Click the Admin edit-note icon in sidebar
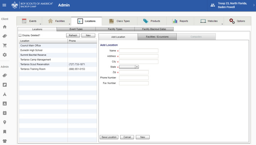This screenshot has height=145, width=256. (x=5, y=85)
